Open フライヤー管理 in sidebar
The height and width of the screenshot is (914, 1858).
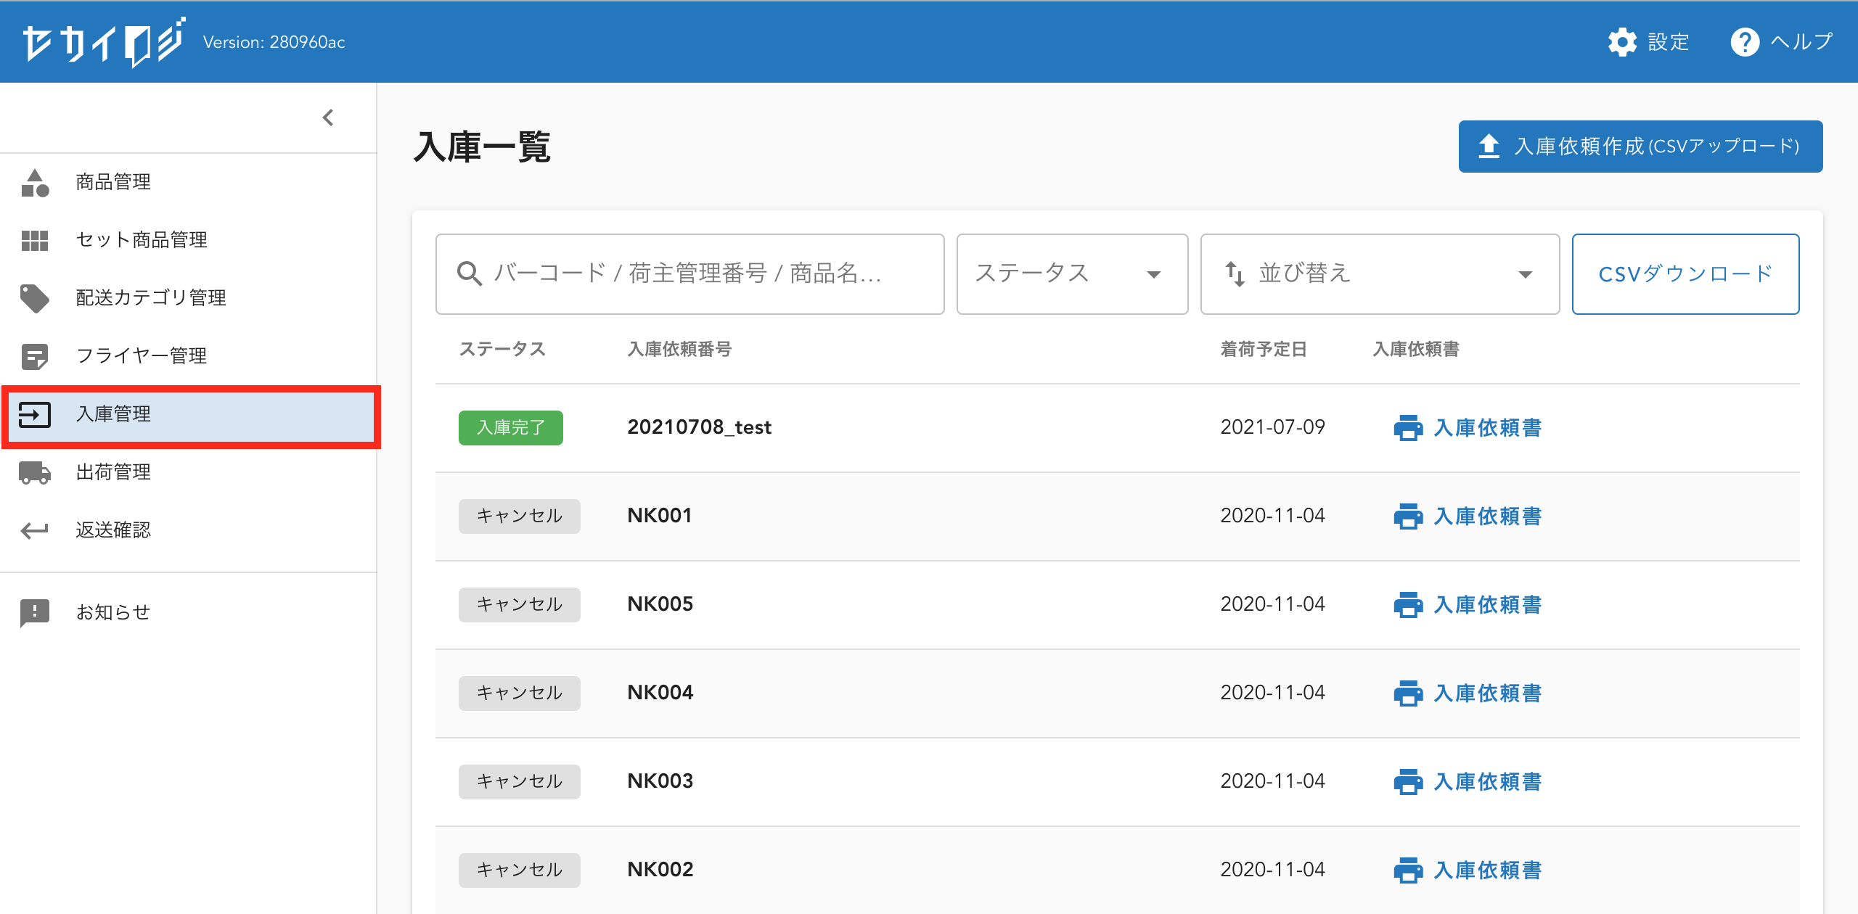click(142, 355)
